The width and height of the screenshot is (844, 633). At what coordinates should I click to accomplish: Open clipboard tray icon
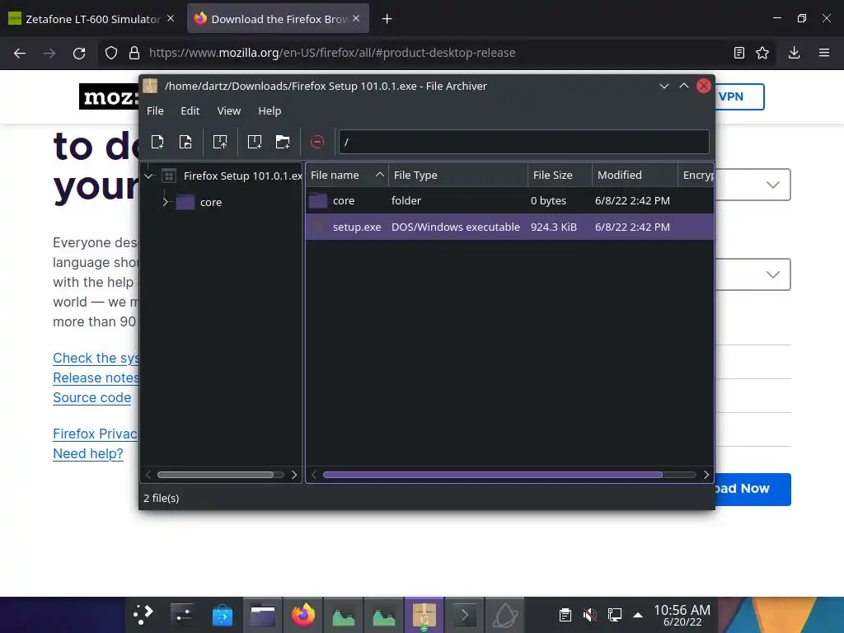pos(565,615)
